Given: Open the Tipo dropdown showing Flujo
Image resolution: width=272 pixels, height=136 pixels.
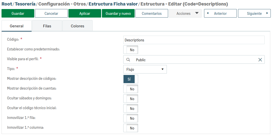Looking at the screenshot, I should click(x=145, y=70).
